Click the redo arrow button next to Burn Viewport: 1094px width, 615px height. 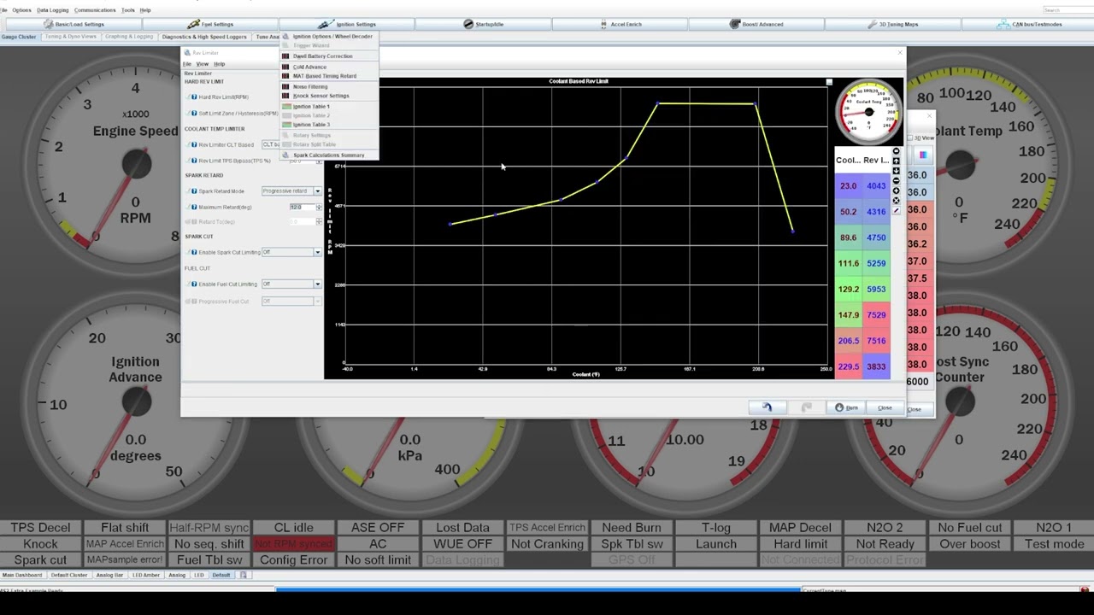click(806, 407)
